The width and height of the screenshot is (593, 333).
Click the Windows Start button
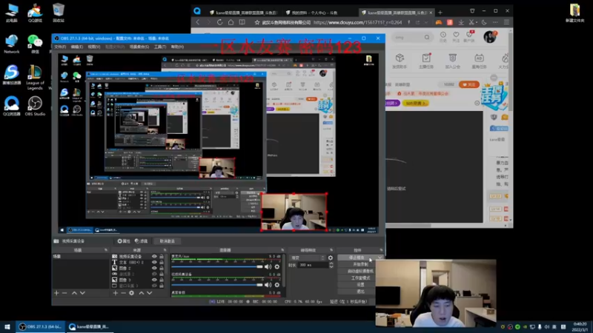[7, 326]
